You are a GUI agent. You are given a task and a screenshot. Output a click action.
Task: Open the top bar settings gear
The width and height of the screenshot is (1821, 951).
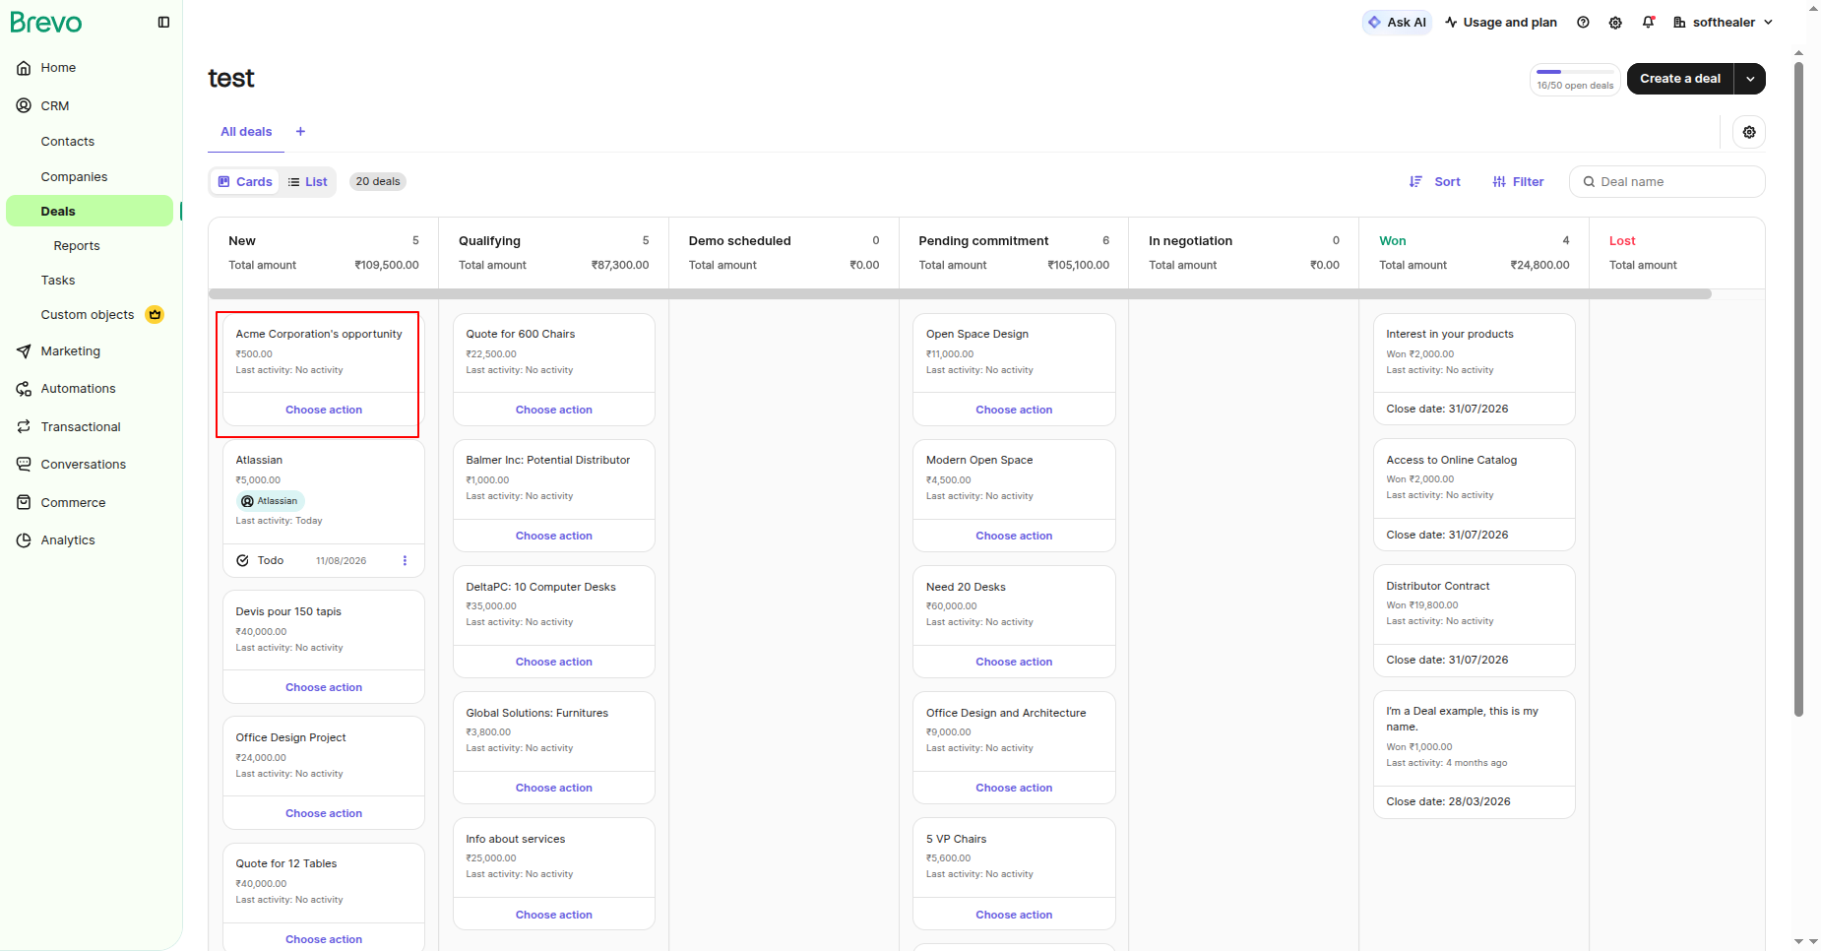point(1615,23)
